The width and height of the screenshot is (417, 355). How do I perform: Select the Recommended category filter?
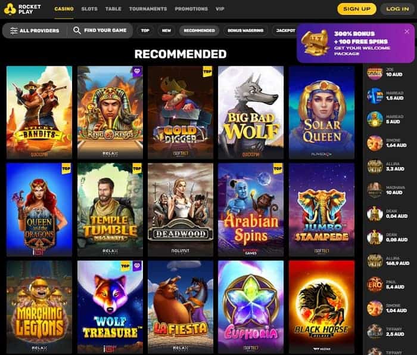[x=199, y=30]
